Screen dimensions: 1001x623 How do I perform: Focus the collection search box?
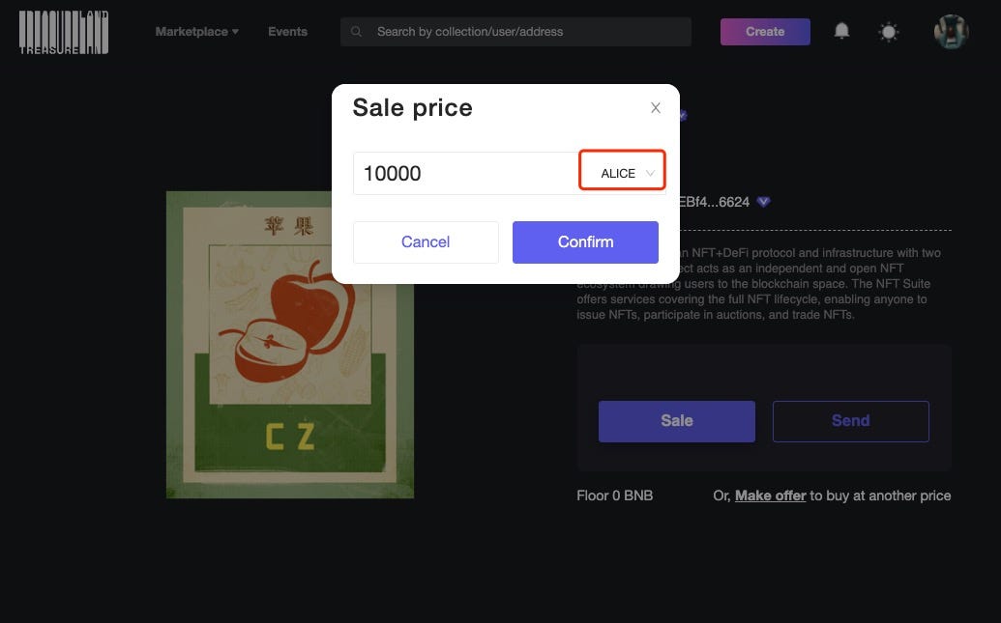point(515,31)
